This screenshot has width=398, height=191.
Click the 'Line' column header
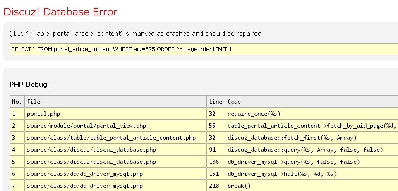[x=216, y=102]
